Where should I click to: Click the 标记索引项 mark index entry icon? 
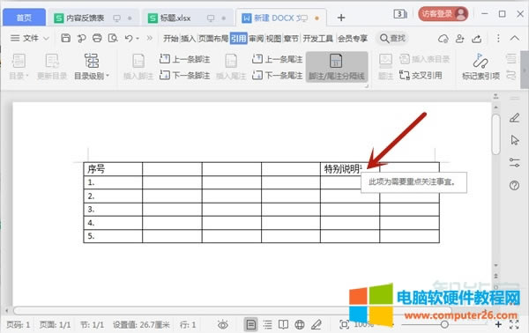(481, 67)
